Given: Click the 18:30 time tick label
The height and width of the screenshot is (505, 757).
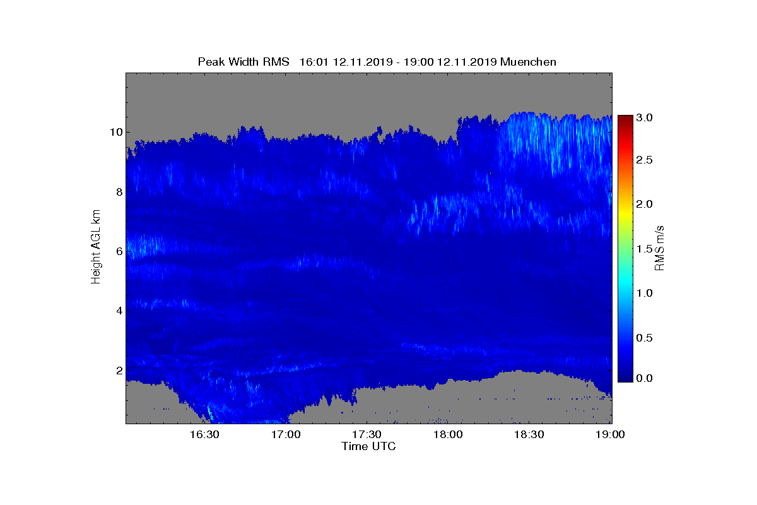Looking at the screenshot, I should (x=529, y=435).
